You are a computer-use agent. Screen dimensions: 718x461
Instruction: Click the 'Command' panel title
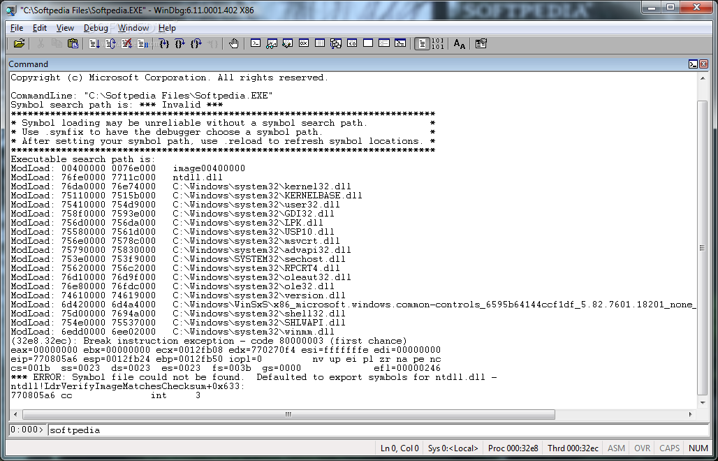click(x=29, y=64)
